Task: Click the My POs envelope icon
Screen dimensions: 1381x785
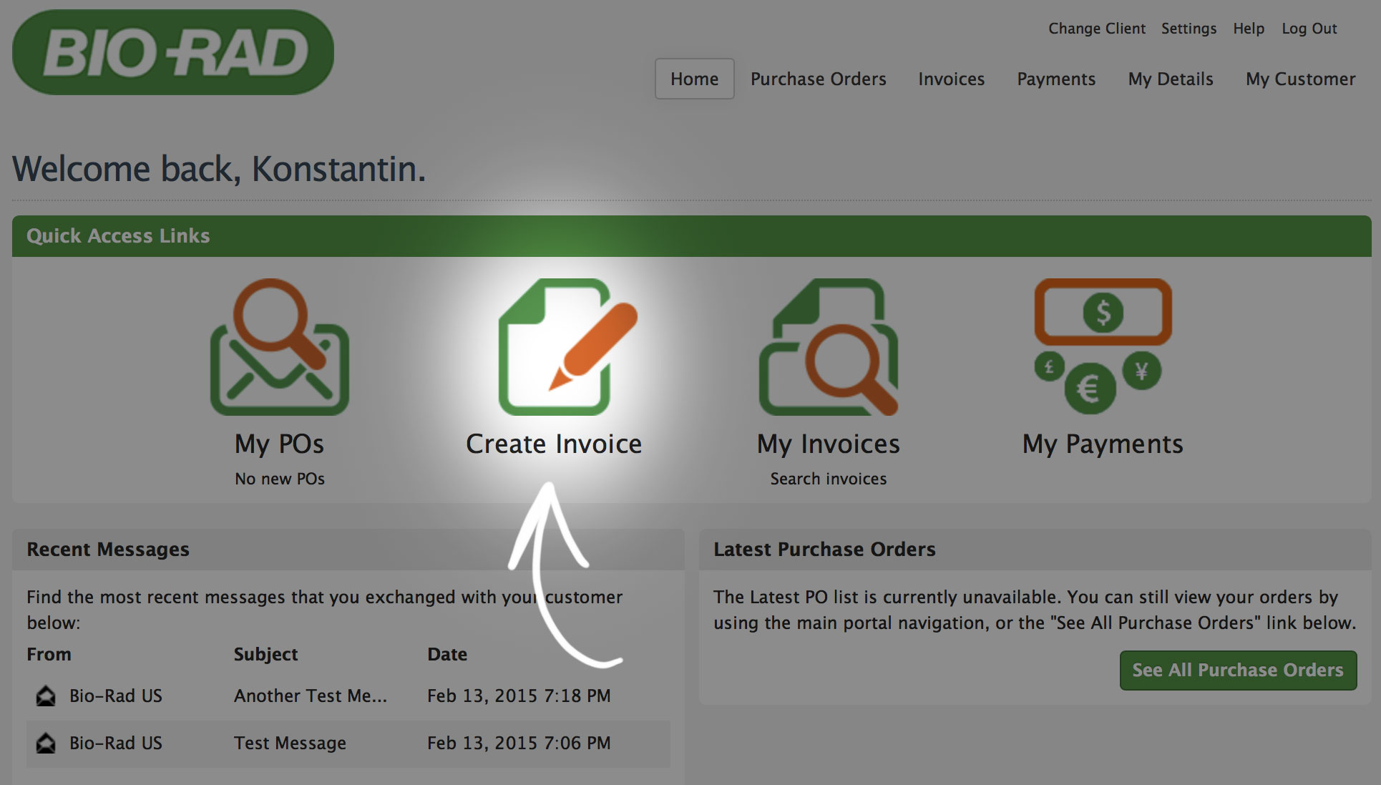Action: point(280,348)
